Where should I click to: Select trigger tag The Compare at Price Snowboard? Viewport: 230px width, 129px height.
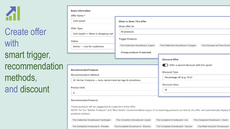[215, 46]
